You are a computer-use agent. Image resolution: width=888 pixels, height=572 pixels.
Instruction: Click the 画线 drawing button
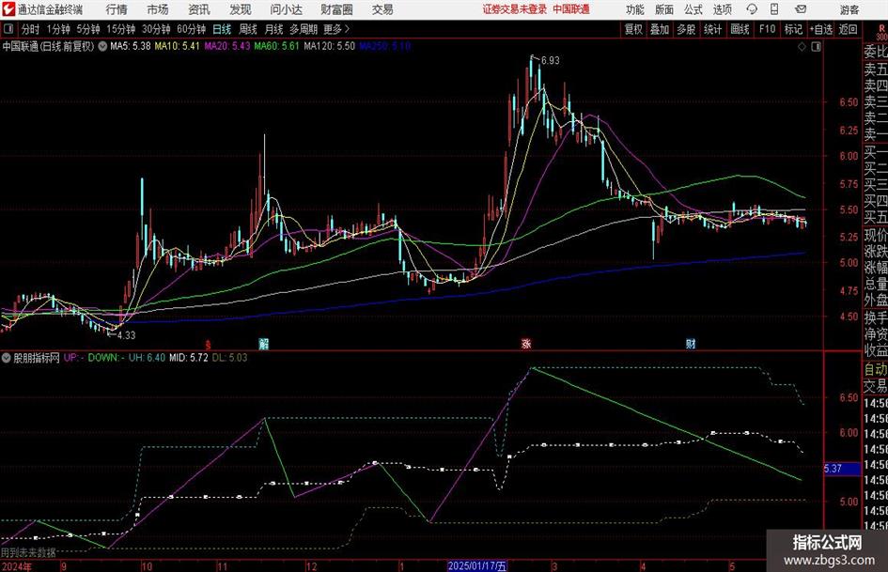coord(740,29)
